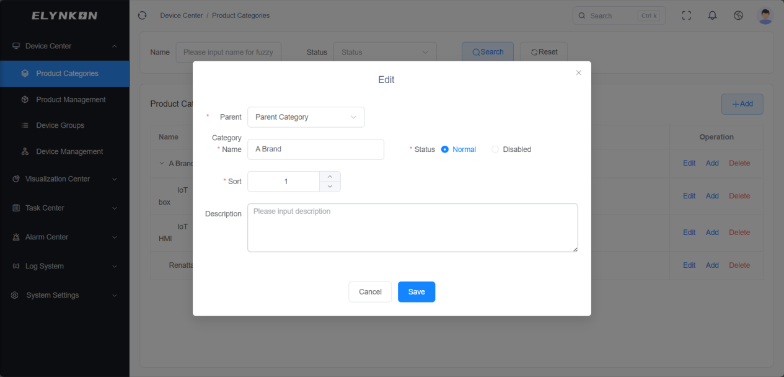Screen dimensions: 784x377
Task: Click the Device Groups list icon
Action: [25, 125]
